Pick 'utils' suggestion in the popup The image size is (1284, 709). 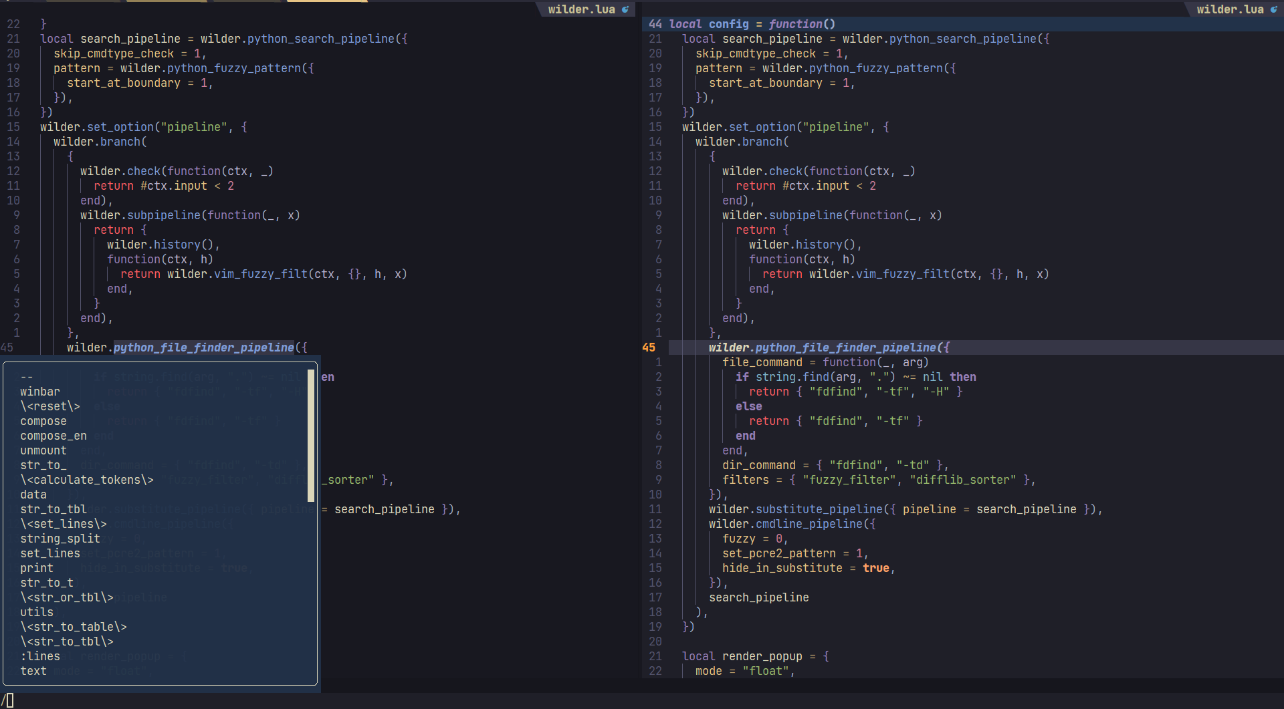click(37, 612)
